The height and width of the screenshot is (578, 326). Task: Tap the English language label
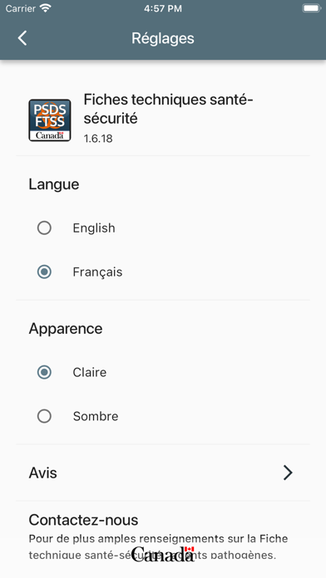pyautogui.click(x=94, y=228)
